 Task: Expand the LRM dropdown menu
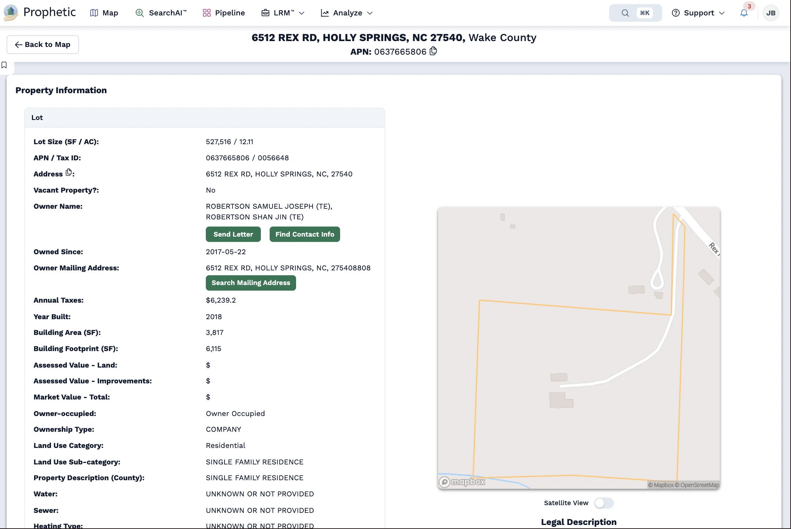[283, 13]
